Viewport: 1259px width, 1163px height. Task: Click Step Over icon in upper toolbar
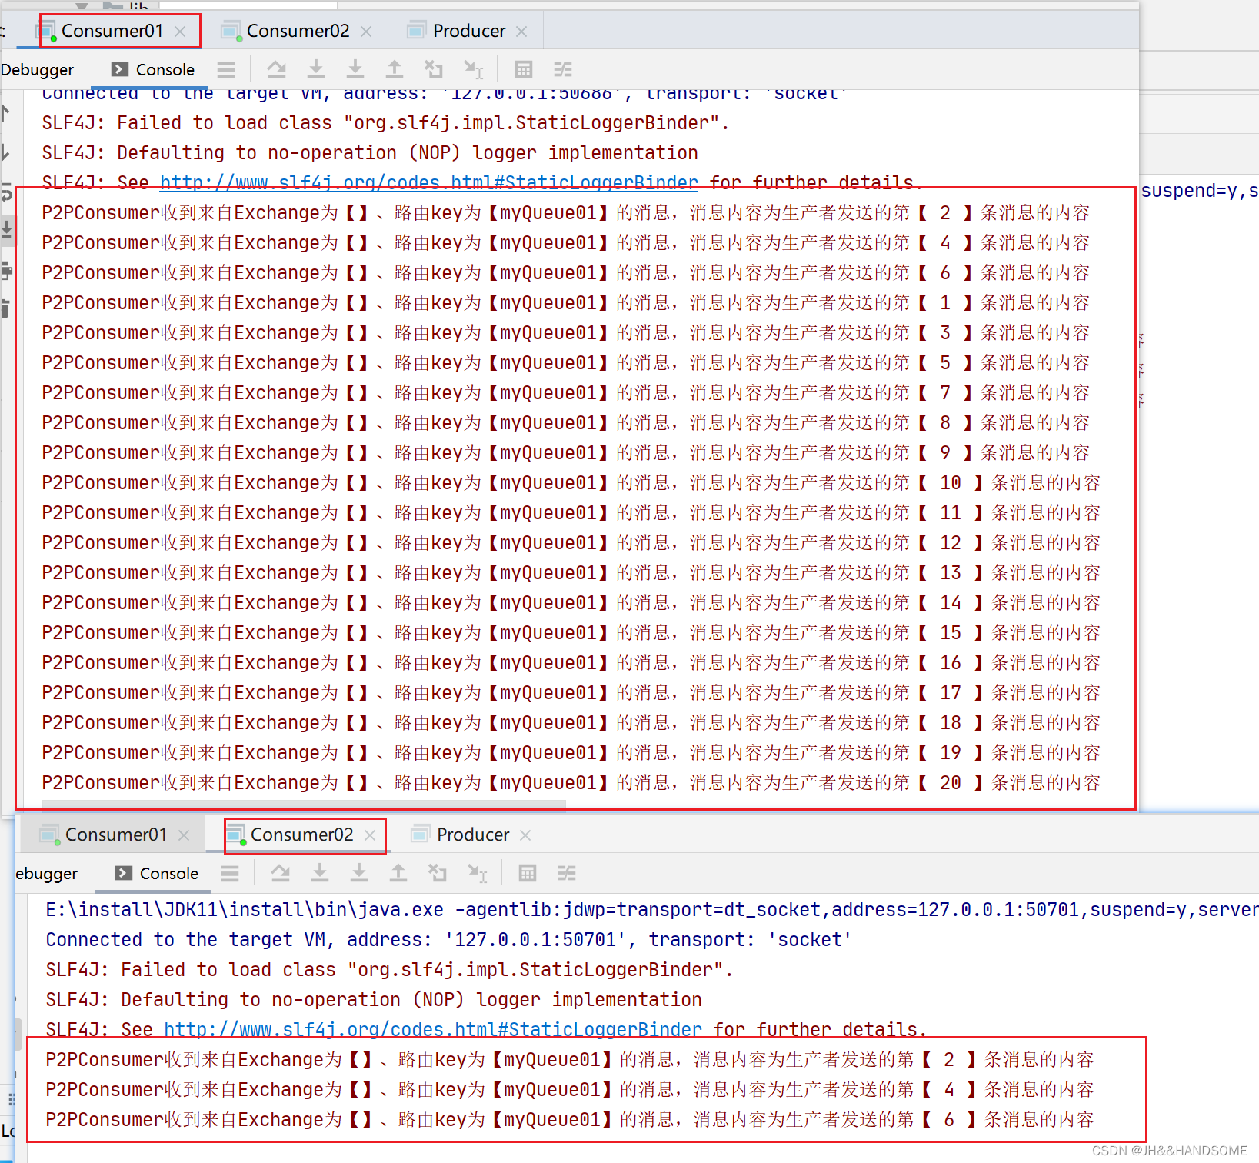point(276,70)
